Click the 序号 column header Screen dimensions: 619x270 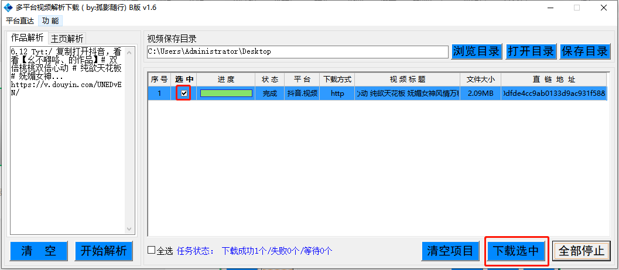[159, 79]
